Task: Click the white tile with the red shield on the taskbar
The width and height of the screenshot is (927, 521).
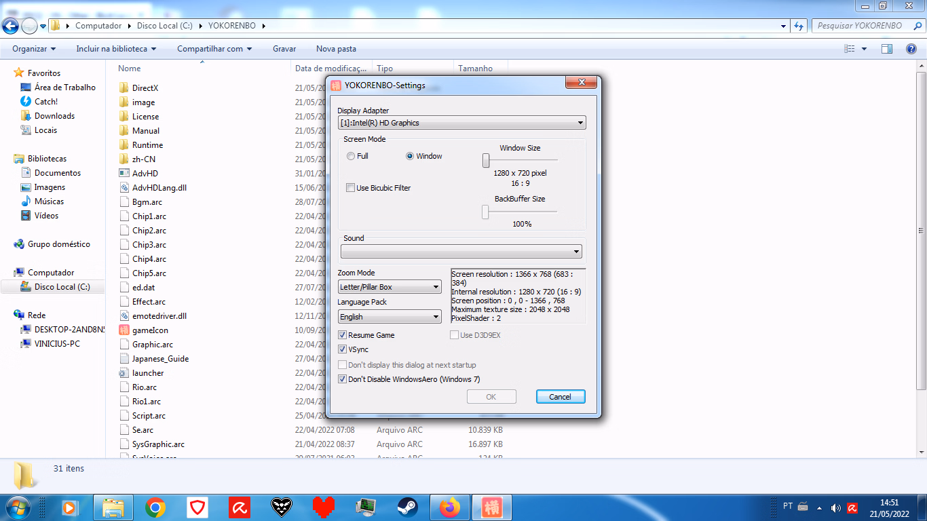Action: [197, 507]
